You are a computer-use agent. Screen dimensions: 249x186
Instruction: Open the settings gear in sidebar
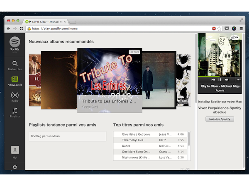point(15,167)
